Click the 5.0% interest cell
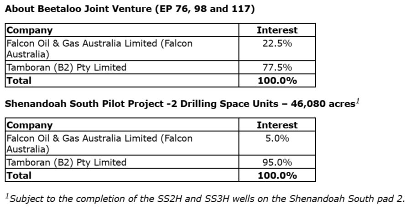 coord(277,138)
